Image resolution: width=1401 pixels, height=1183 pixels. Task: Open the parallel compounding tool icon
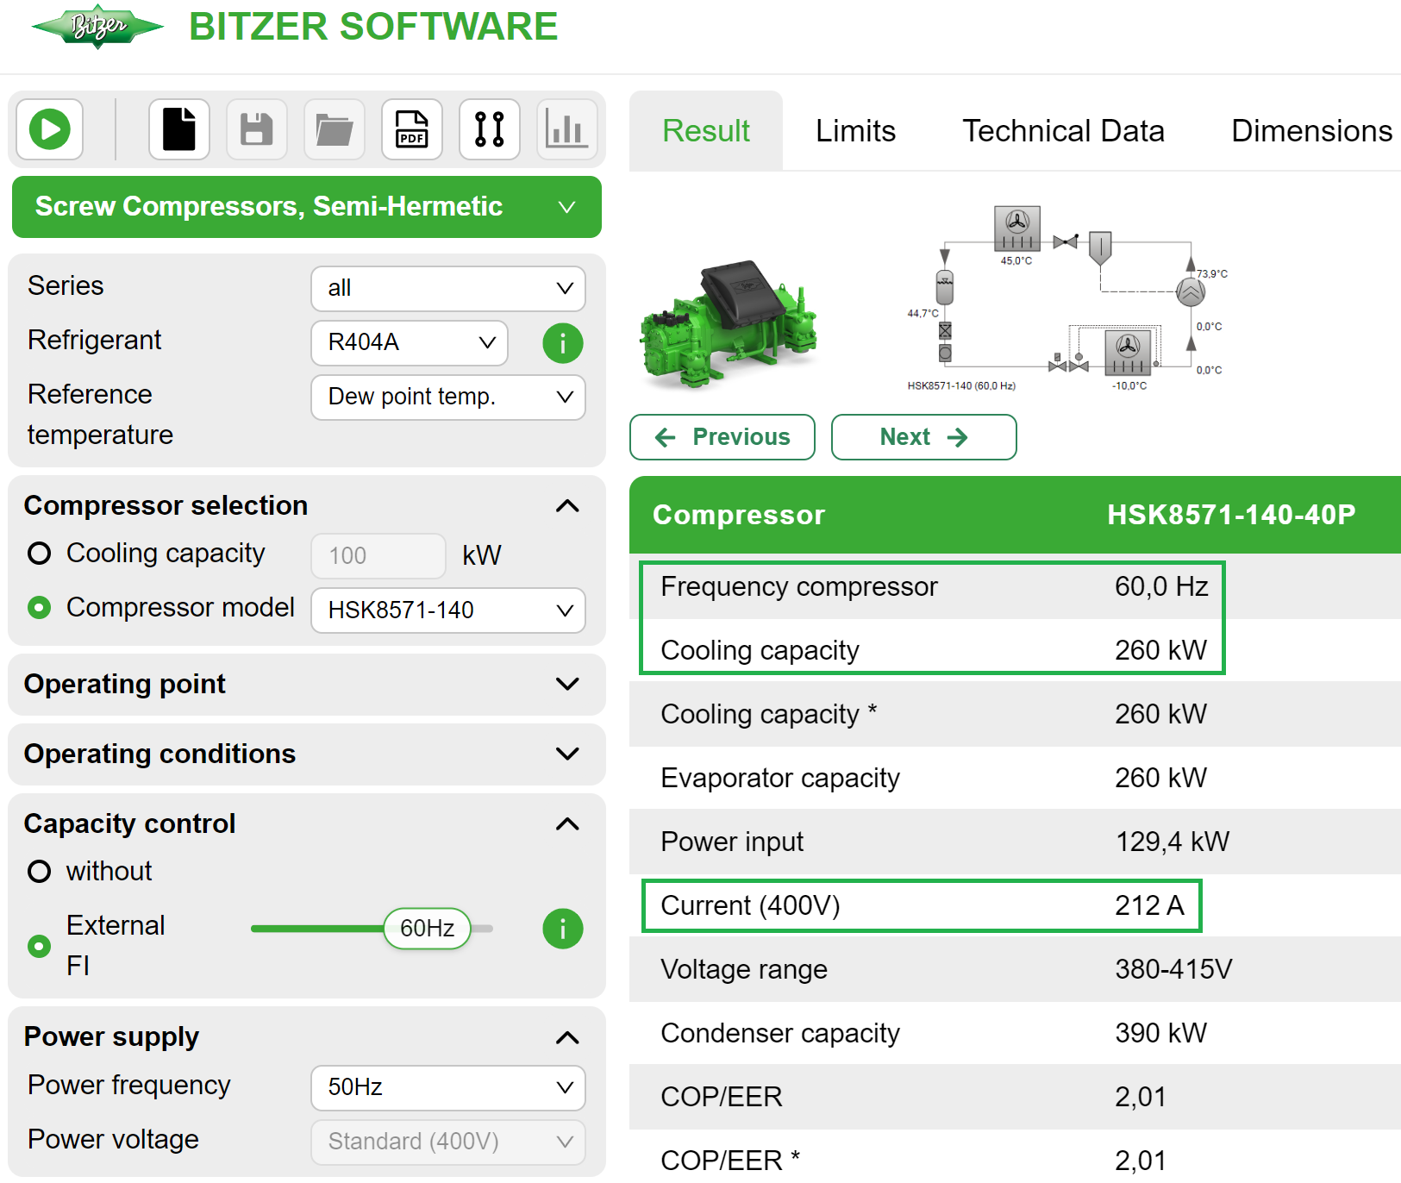tap(489, 129)
